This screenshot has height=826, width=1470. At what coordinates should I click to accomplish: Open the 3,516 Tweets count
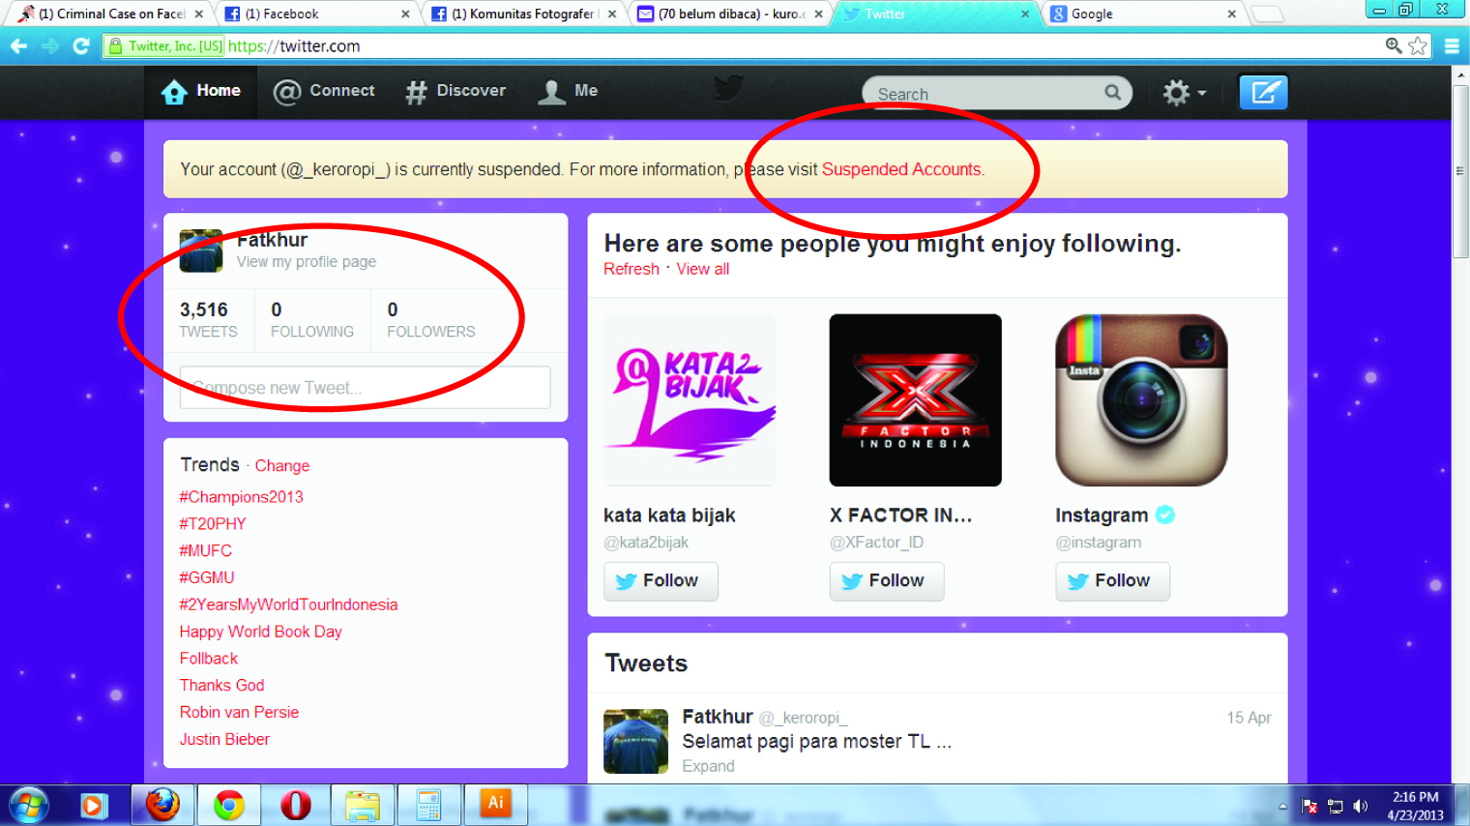click(208, 320)
